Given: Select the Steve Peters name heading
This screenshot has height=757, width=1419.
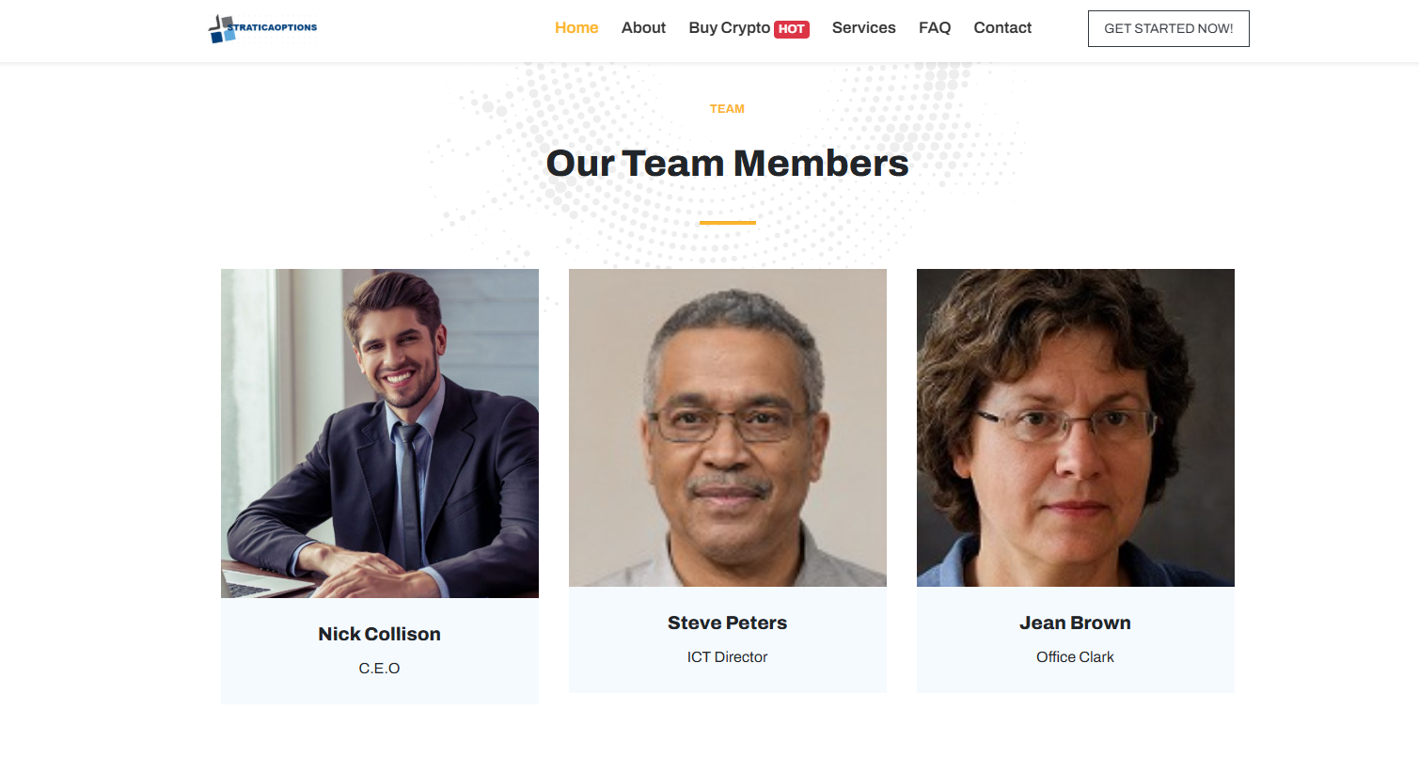Looking at the screenshot, I should [728, 623].
